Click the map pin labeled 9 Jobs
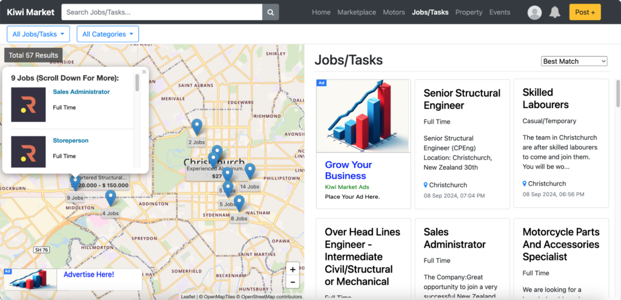 (75, 183)
